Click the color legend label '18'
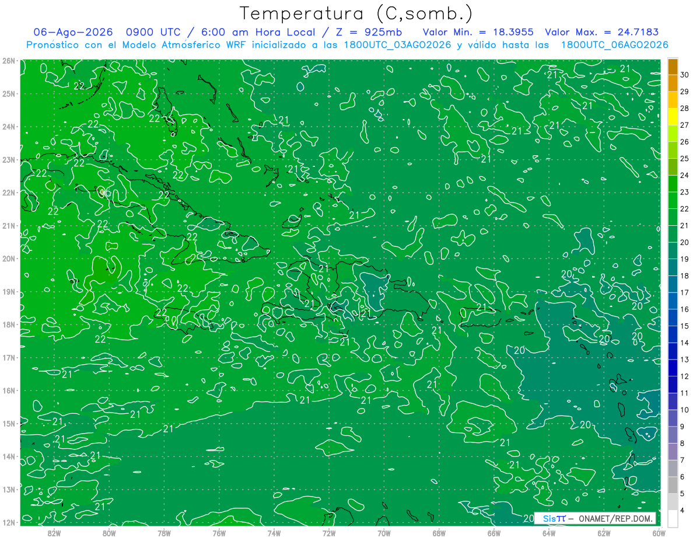 click(685, 275)
